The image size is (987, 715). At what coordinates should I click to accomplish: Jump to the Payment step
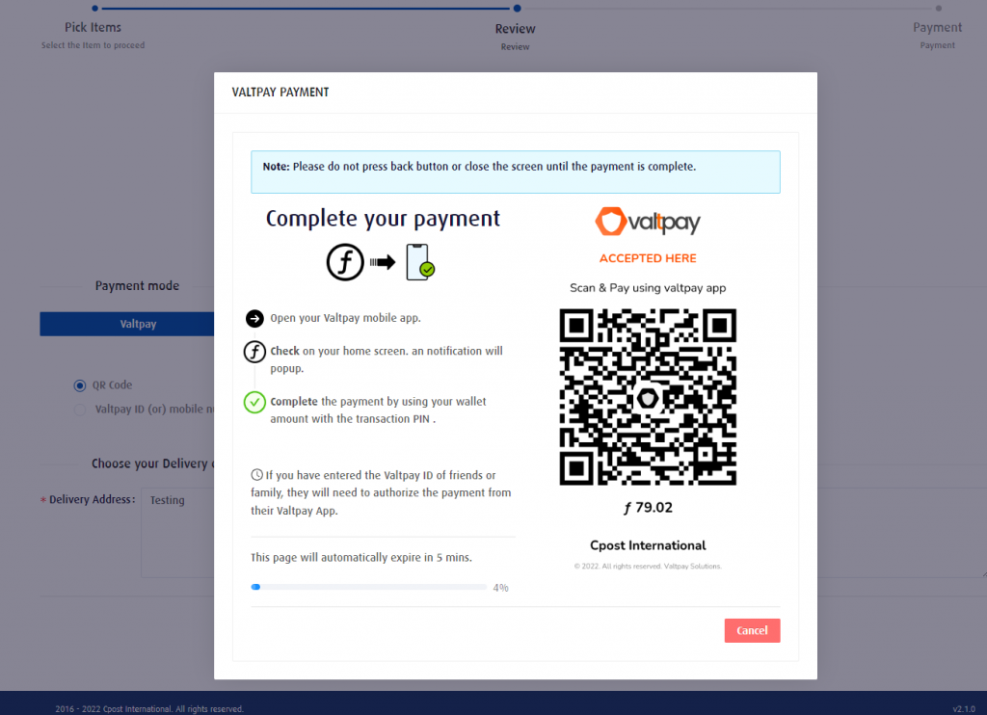pos(937,28)
